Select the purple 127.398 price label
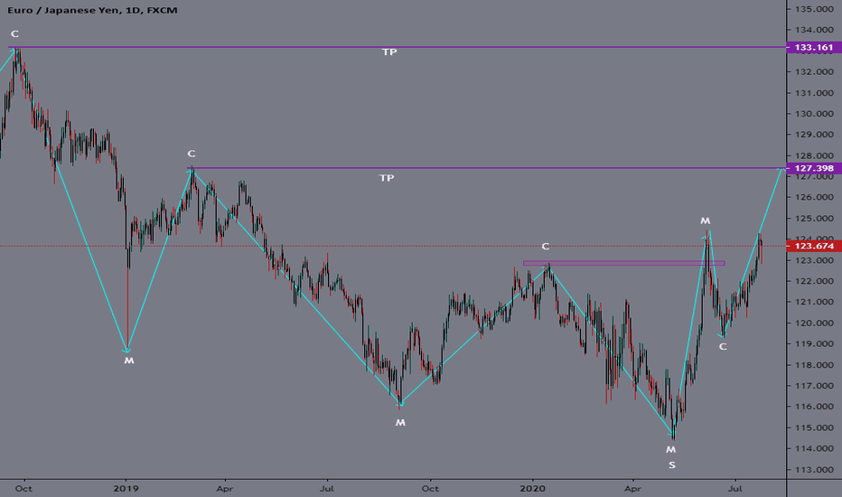Viewport: 842px width, 497px height. (813, 168)
